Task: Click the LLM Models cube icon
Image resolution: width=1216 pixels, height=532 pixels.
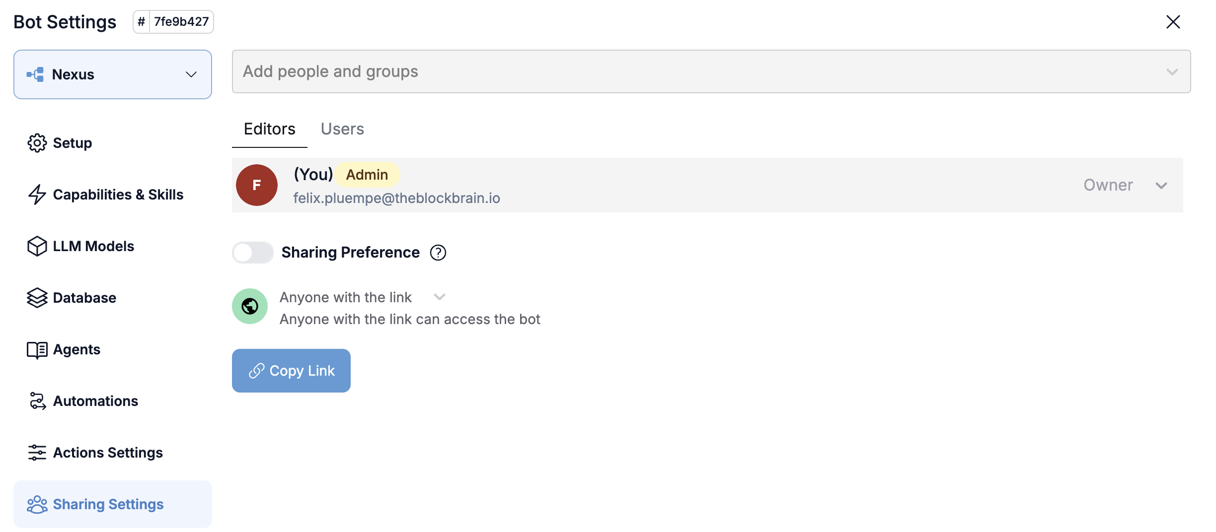Action: pos(37,246)
